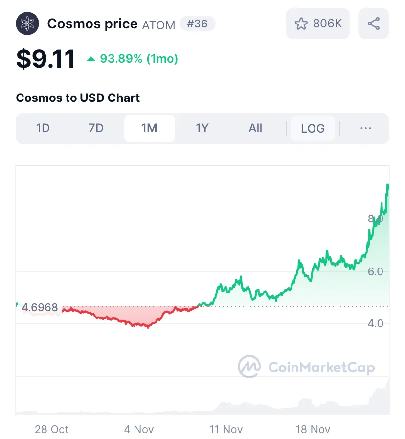This screenshot has width=405, height=439.
Task: Toggle the LOG scale button
Action: 313,128
